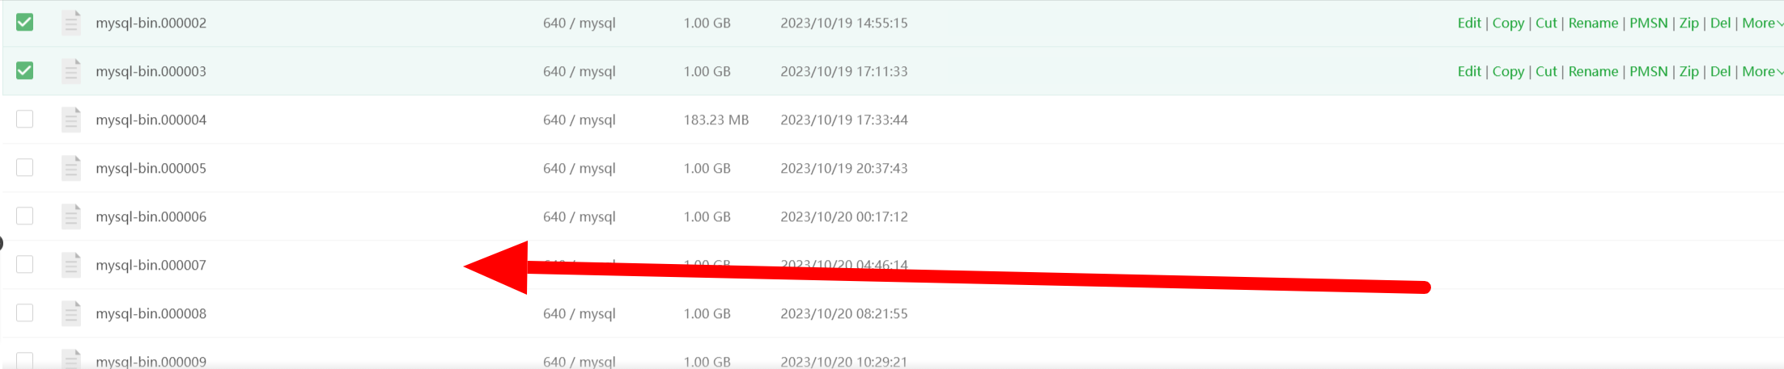The width and height of the screenshot is (1784, 369).
Task: Click file icon for mysql-bin.000007
Action: 71,265
